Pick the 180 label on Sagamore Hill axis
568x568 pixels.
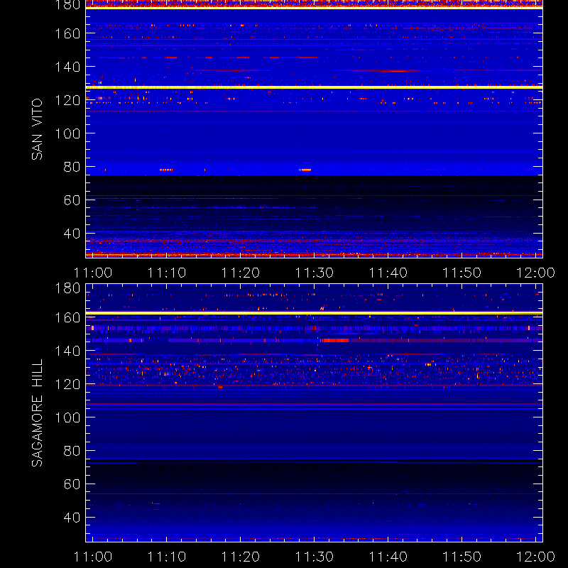click(67, 288)
